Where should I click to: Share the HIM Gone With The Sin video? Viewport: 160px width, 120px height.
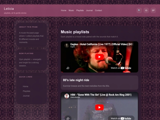pyautogui.click(x=68, y=118)
